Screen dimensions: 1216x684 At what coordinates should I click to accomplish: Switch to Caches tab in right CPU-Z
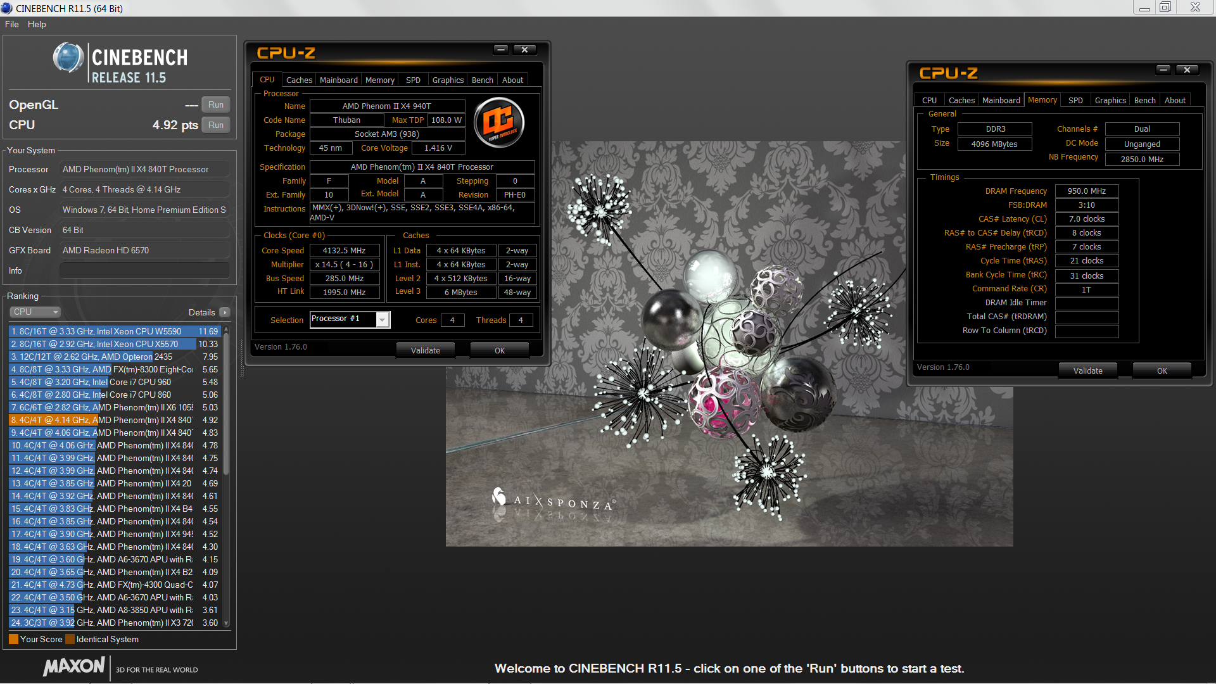tap(961, 101)
